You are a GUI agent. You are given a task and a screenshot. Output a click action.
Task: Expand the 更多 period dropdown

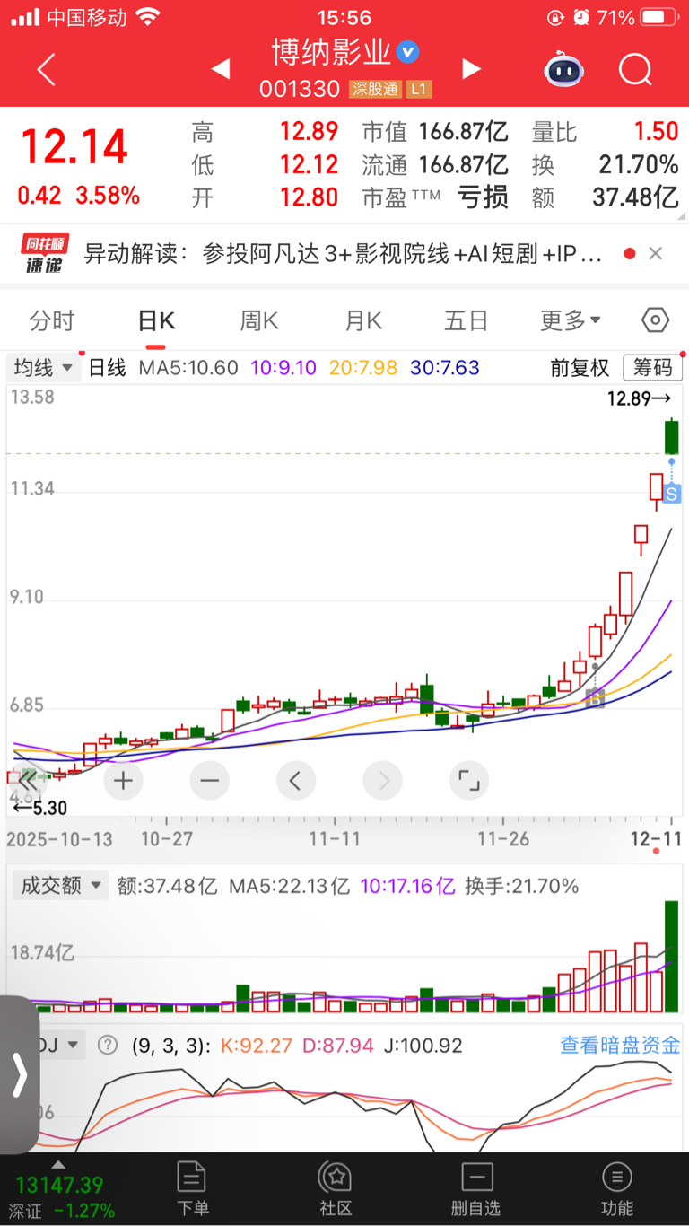(x=571, y=320)
